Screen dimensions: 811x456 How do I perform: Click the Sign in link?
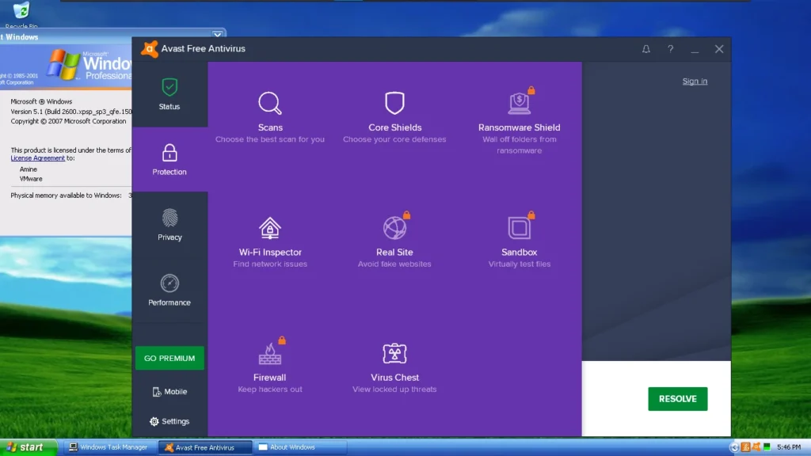point(695,81)
